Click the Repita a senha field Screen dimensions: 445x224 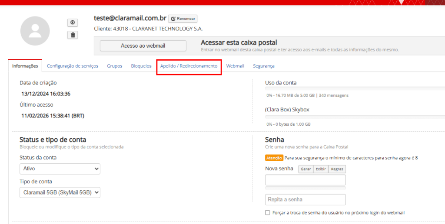[x=305, y=199]
